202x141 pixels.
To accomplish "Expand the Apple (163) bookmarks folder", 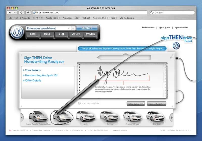I will [53, 18].
